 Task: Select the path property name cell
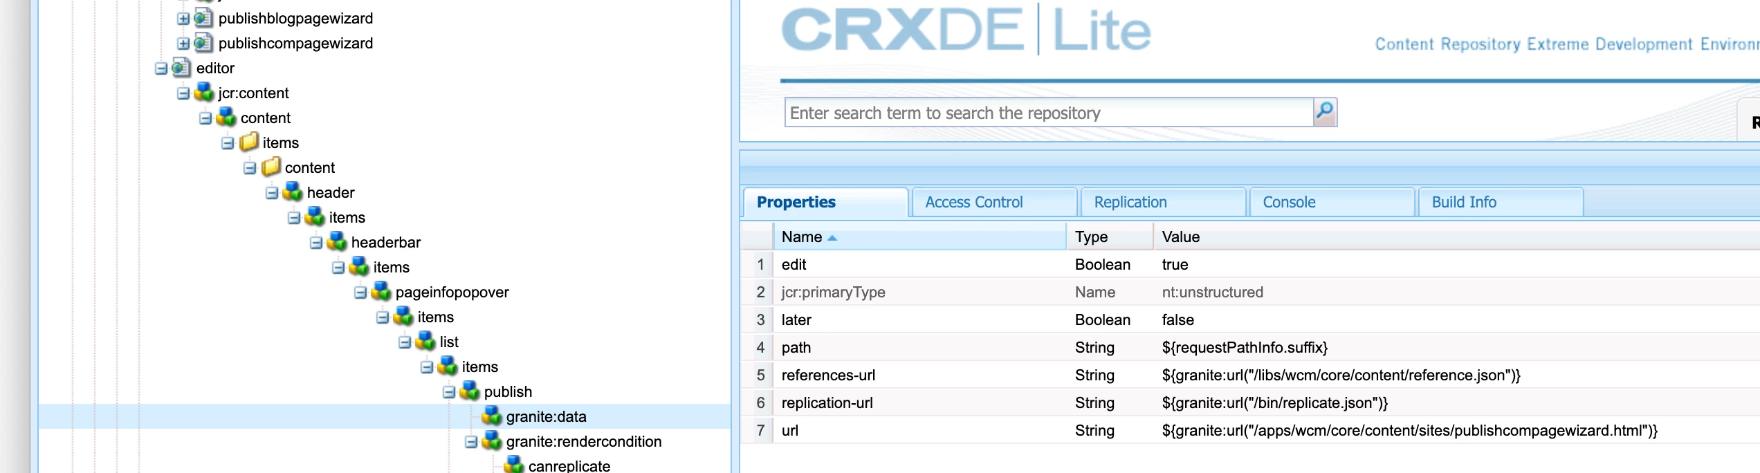tap(919, 347)
